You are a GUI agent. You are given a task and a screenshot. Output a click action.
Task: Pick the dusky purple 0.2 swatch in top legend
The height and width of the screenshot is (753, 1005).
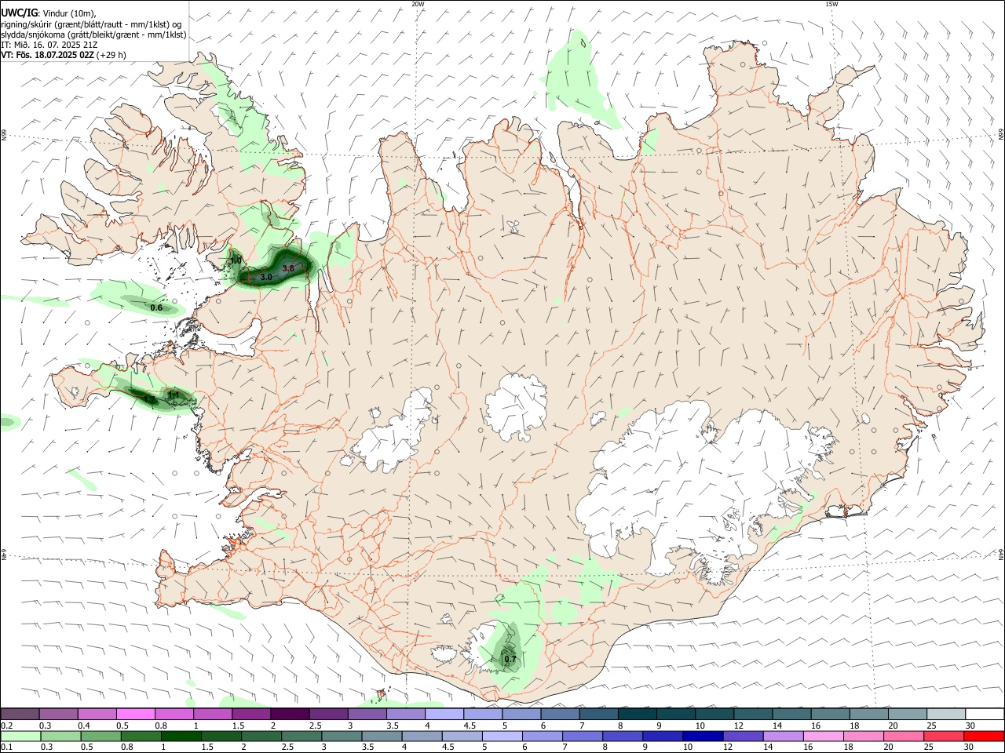[x=20, y=714]
